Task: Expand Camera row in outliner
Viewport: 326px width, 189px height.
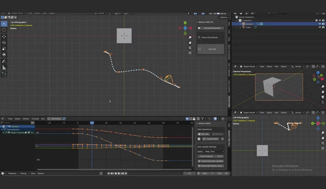Action: (x=240, y=24)
